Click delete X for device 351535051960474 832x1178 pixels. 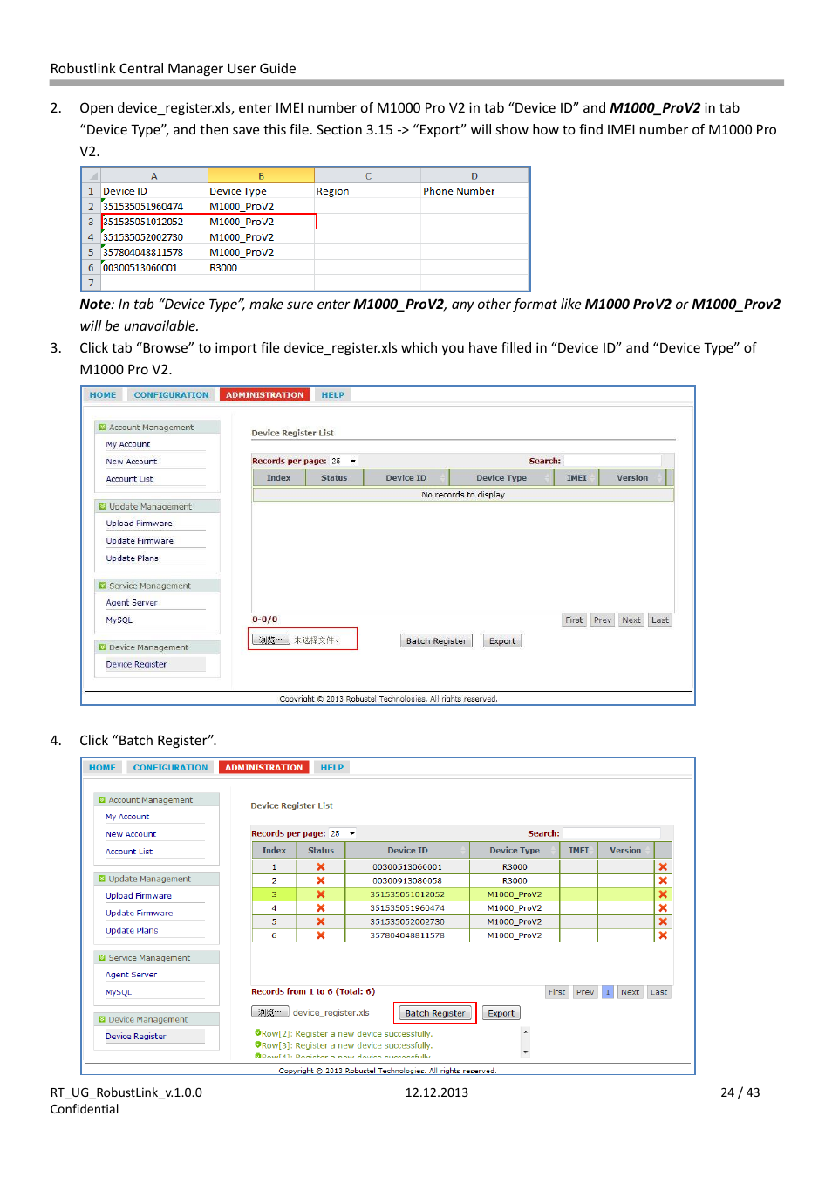pyautogui.click(x=663, y=908)
